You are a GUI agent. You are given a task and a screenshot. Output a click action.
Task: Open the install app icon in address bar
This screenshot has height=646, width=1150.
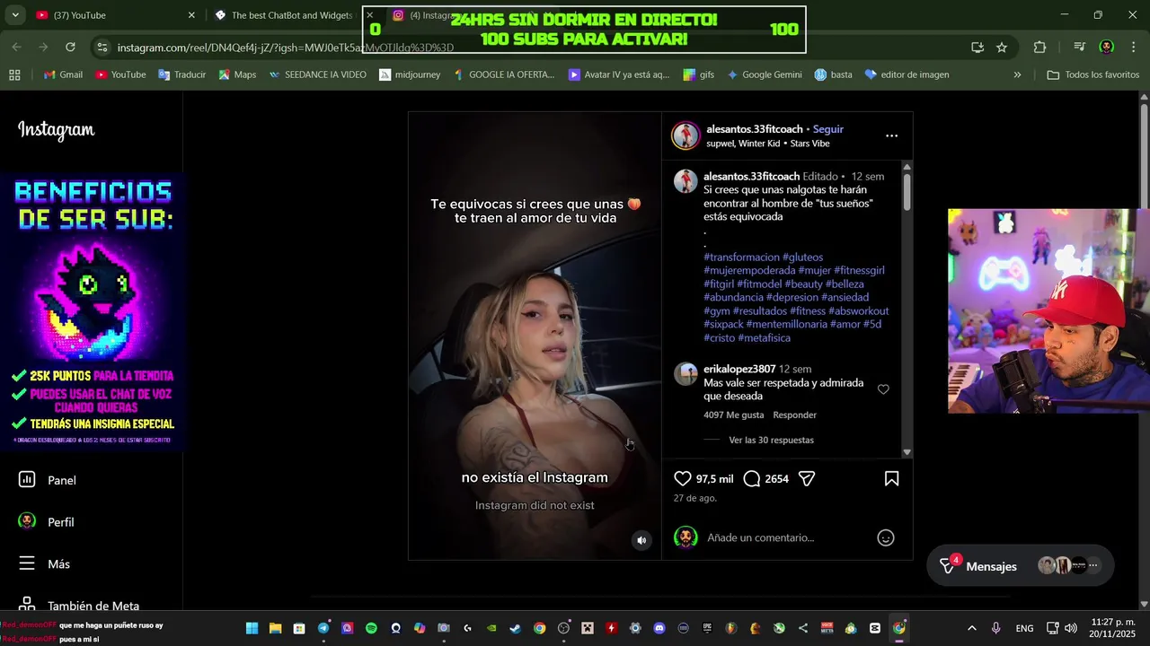[x=977, y=48]
